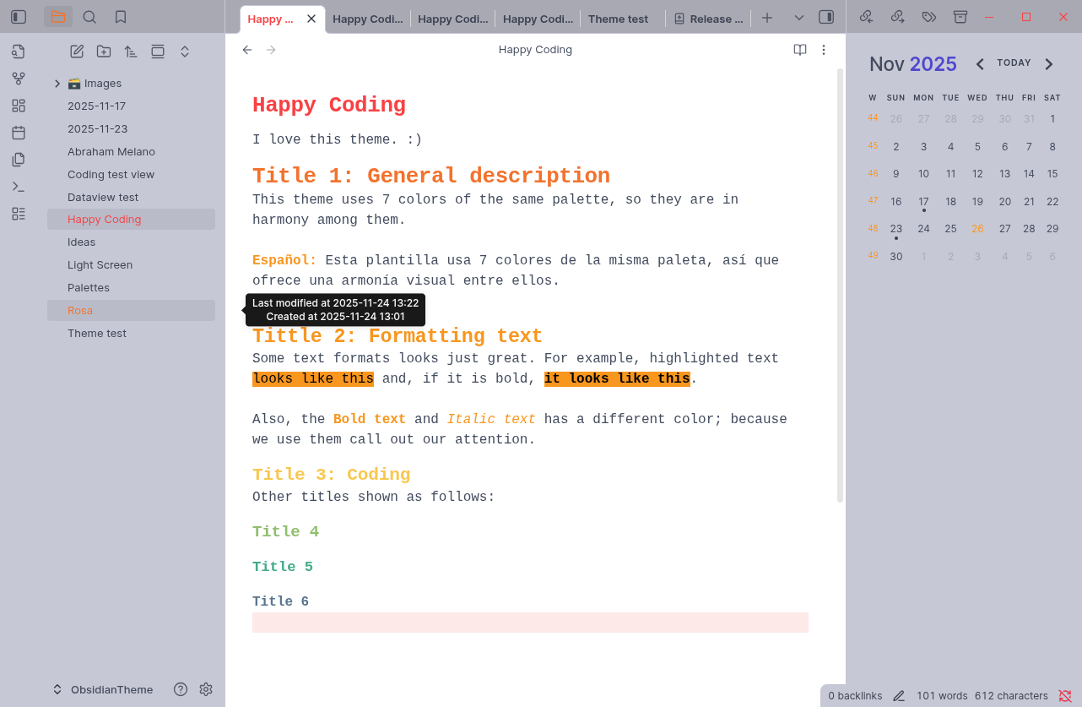This screenshot has width=1082, height=707.
Task: Switch to the fourth Happy Coding tab
Action: point(538,19)
